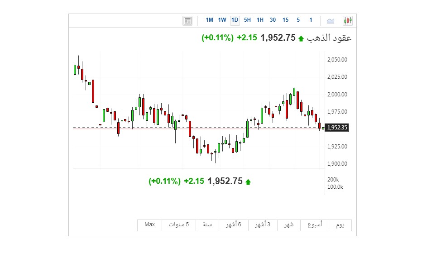
Task: Click the 1,952.35 current price label on axis
Action: click(337, 128)
